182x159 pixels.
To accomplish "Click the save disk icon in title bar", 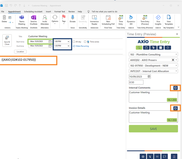I will tap(6, 5).
